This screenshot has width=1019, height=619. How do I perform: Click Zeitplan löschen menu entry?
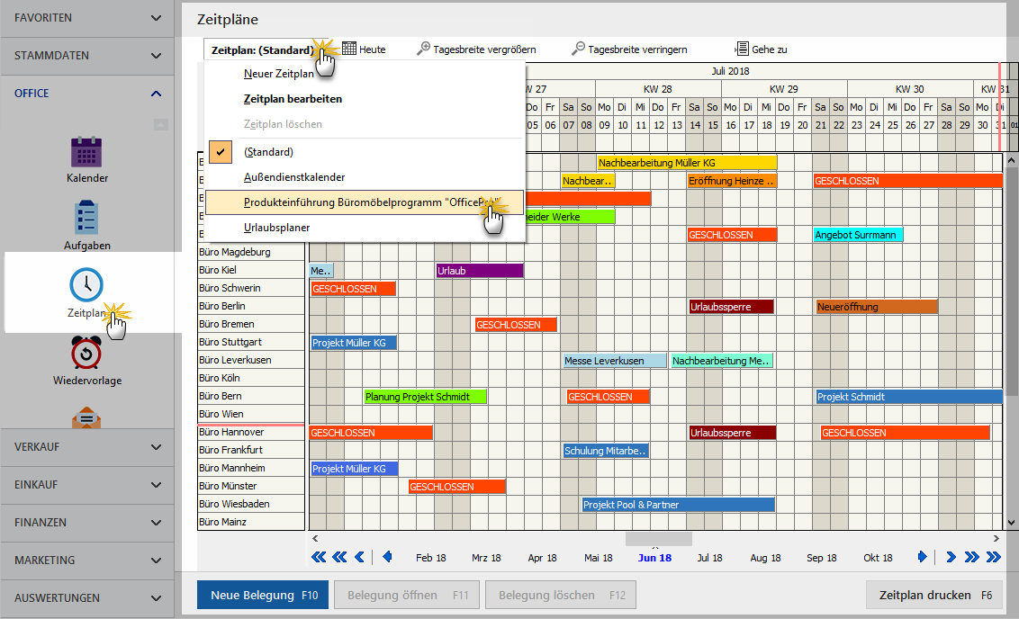coord(364,124)
